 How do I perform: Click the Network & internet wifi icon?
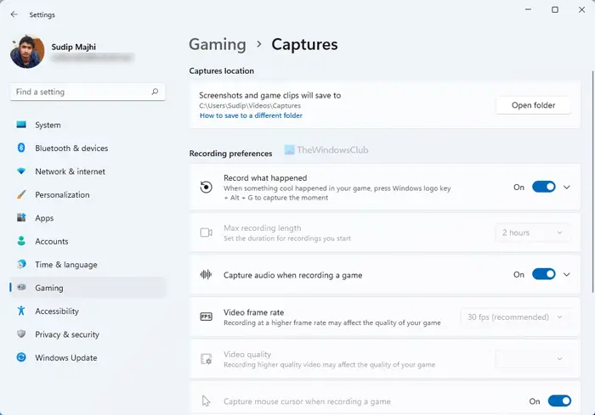(x=21, y=171)
